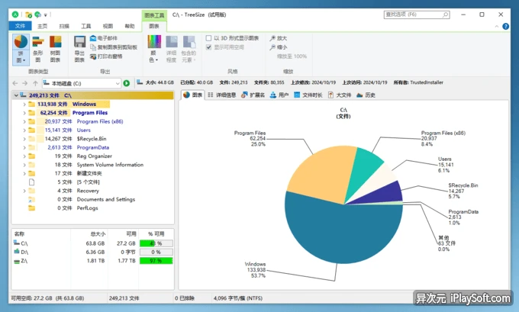Open the quick access toolbar dropdown arrow
This screenshot has height=312, width=519.
pos(46,15)
